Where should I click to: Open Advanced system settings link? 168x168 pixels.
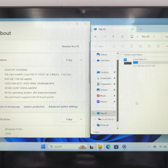63,107
